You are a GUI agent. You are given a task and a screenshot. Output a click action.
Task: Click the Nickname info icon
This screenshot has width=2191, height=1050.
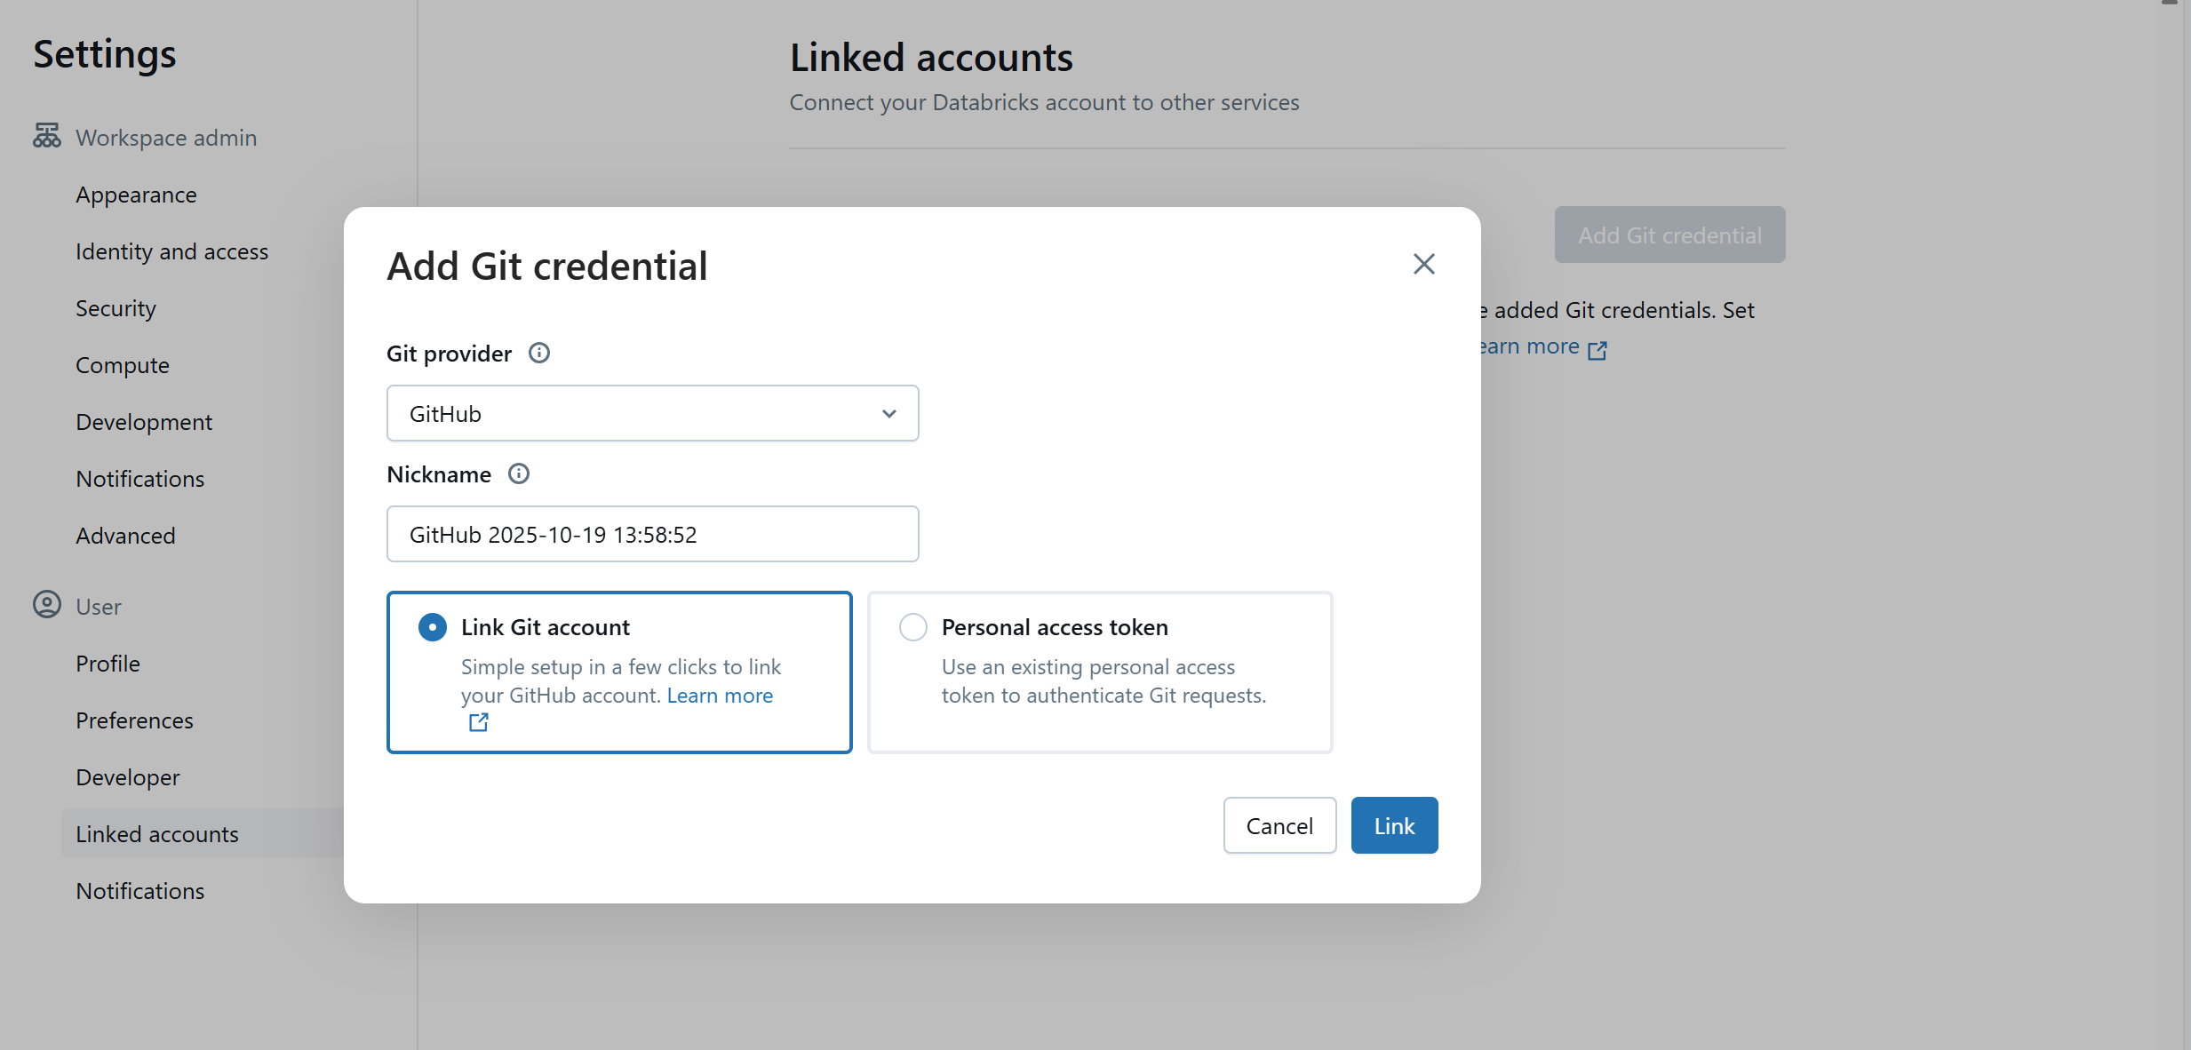click(519, 474)
